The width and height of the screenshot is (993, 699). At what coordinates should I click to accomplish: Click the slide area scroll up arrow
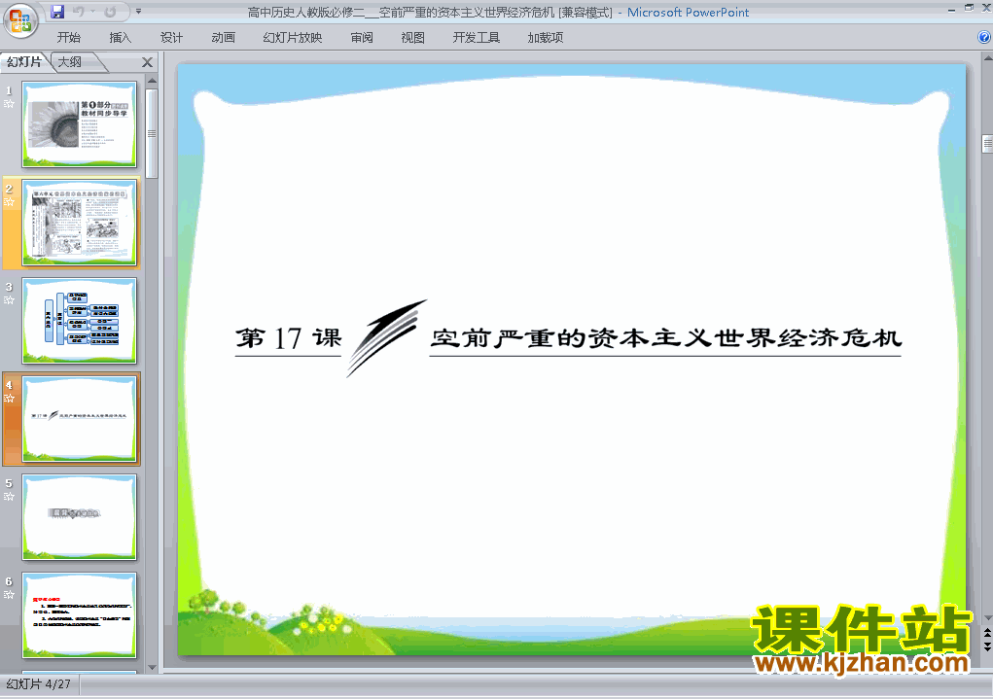[987, 58]
